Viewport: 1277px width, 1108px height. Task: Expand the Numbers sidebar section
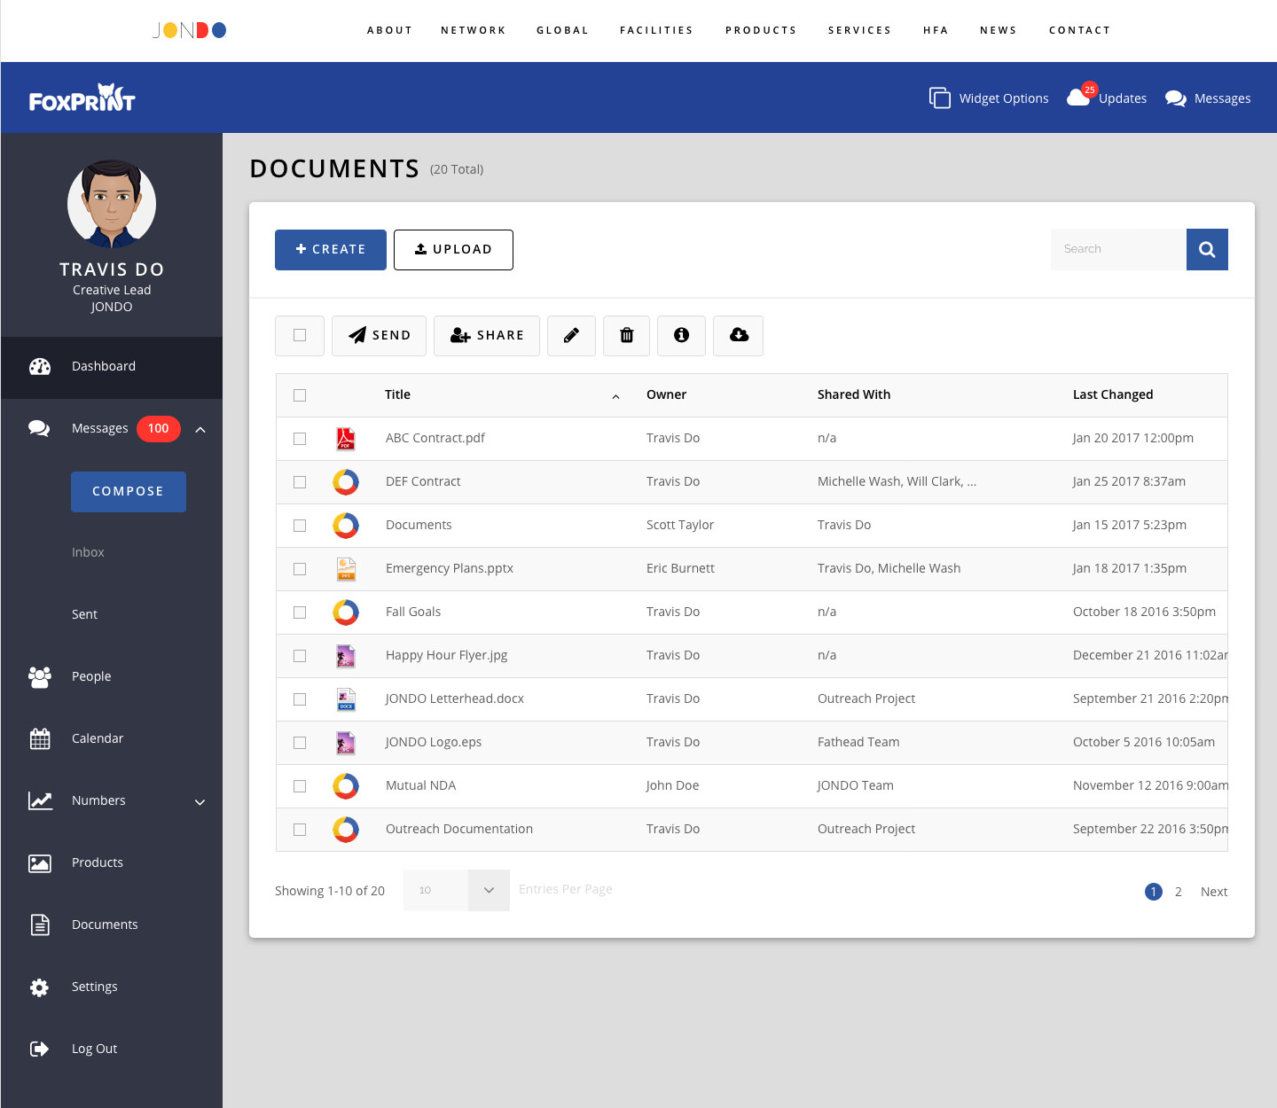click(x=200, y=802)
